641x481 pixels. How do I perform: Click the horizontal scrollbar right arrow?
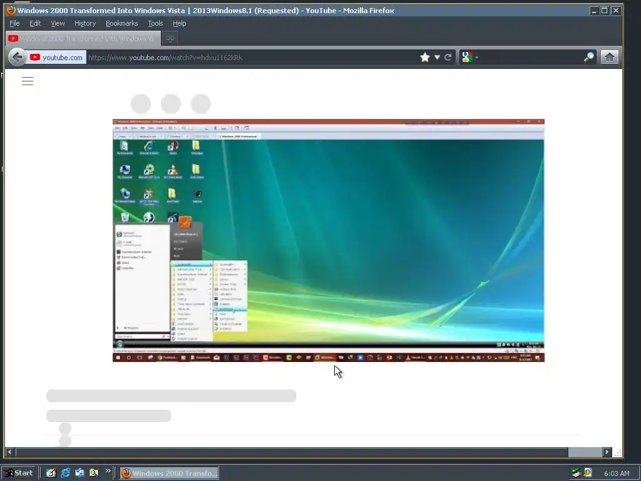coord(607,452)
